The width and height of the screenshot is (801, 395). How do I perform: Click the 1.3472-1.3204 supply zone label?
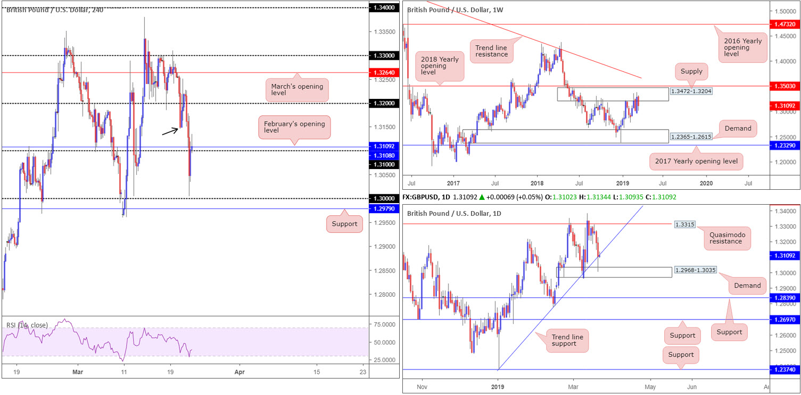[692, 91]
